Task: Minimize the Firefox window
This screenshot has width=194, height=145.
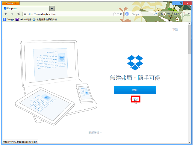Action: click(175, 3)
